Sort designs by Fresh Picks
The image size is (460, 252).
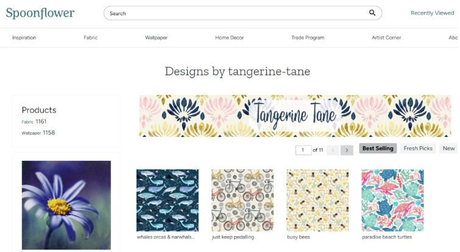click(418, 149)
